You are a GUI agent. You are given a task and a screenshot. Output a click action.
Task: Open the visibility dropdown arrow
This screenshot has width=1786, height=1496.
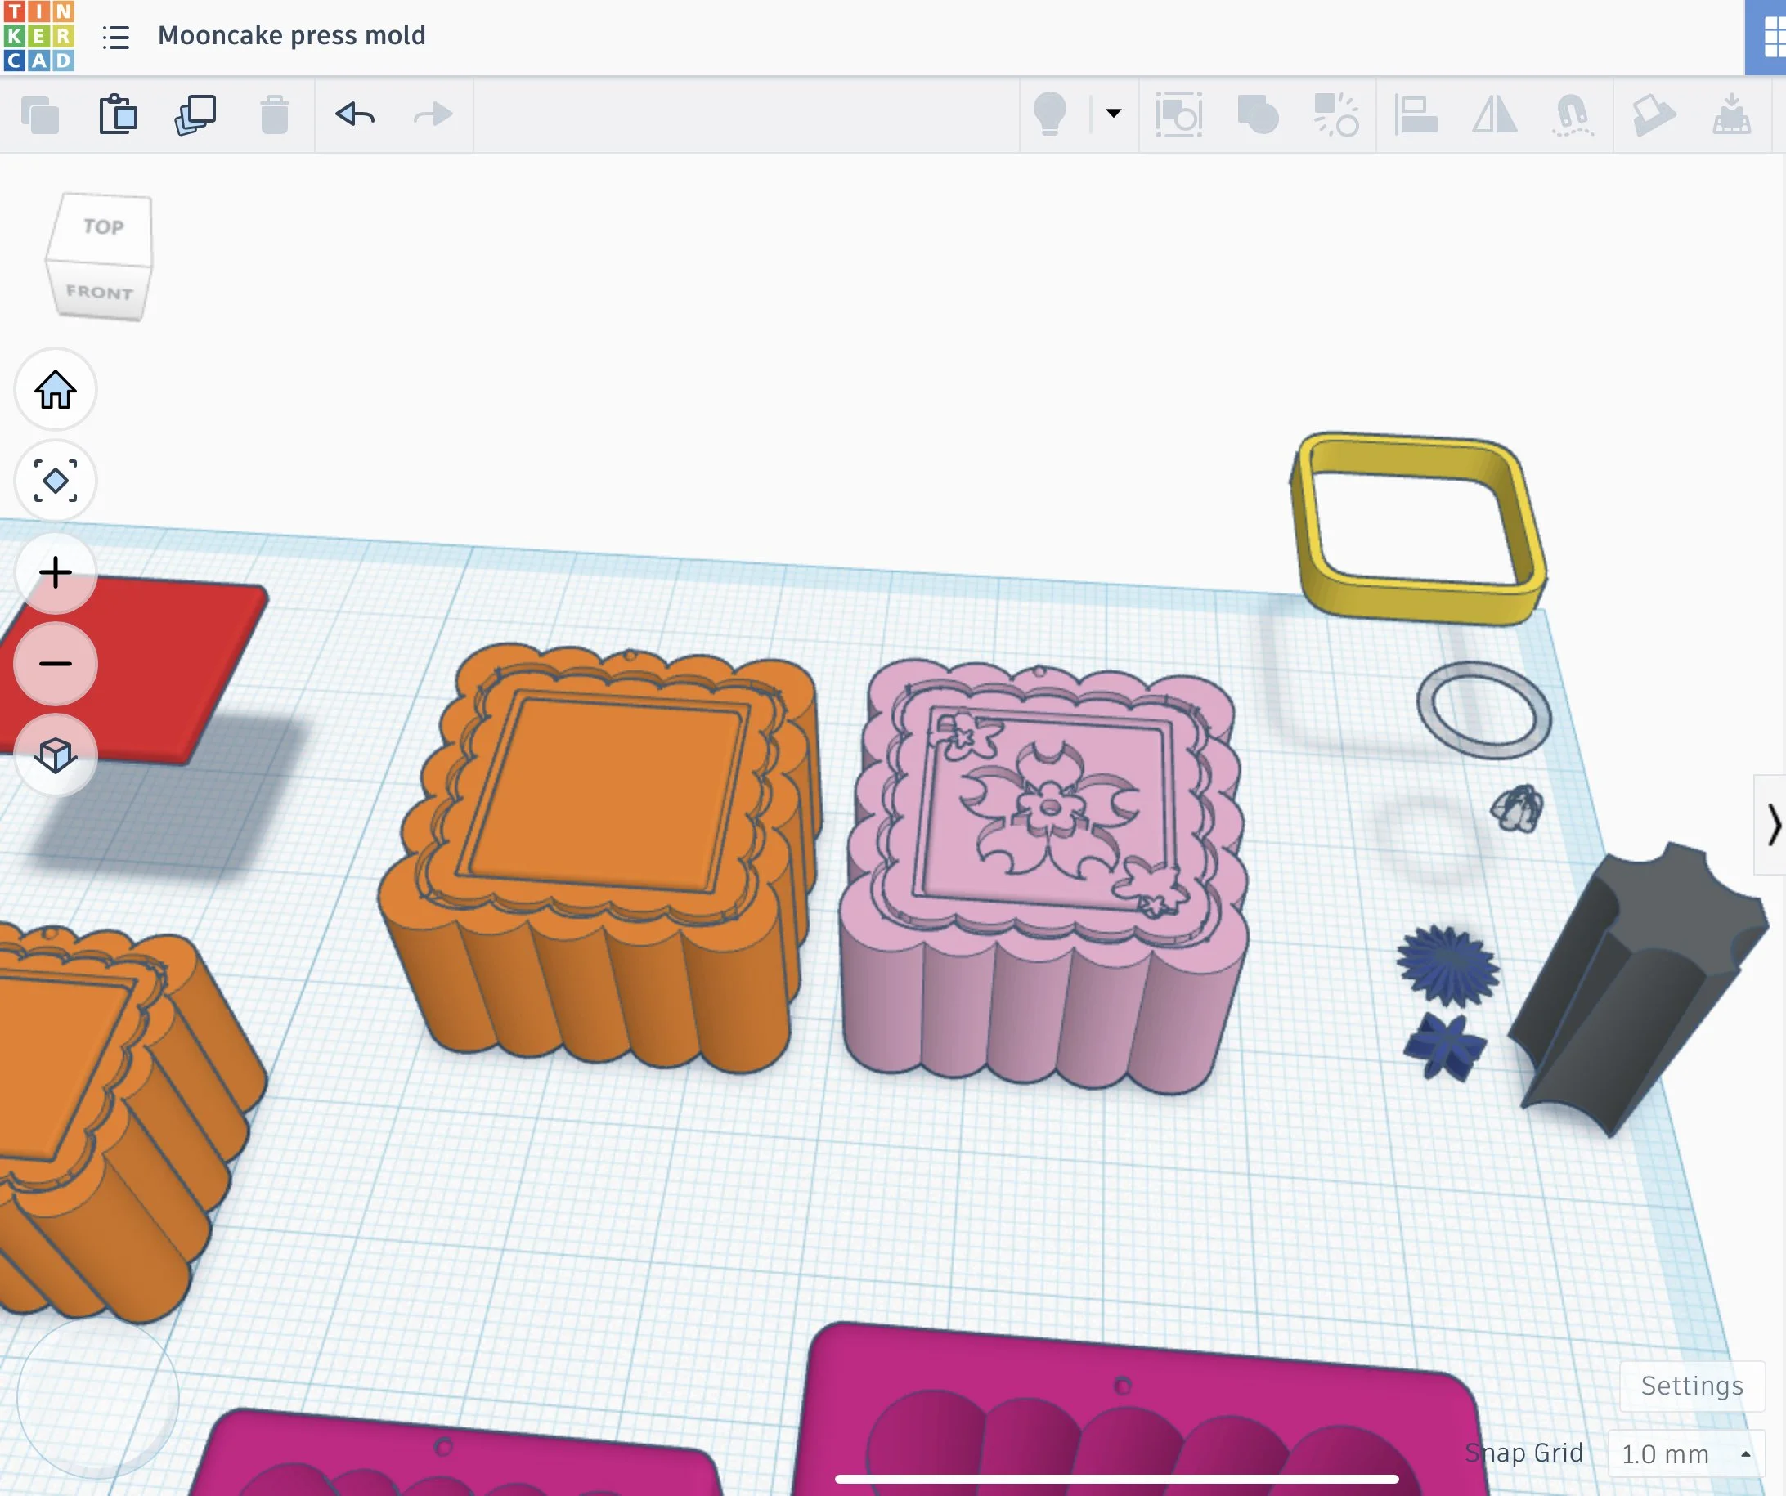(x=1113, y=113)
